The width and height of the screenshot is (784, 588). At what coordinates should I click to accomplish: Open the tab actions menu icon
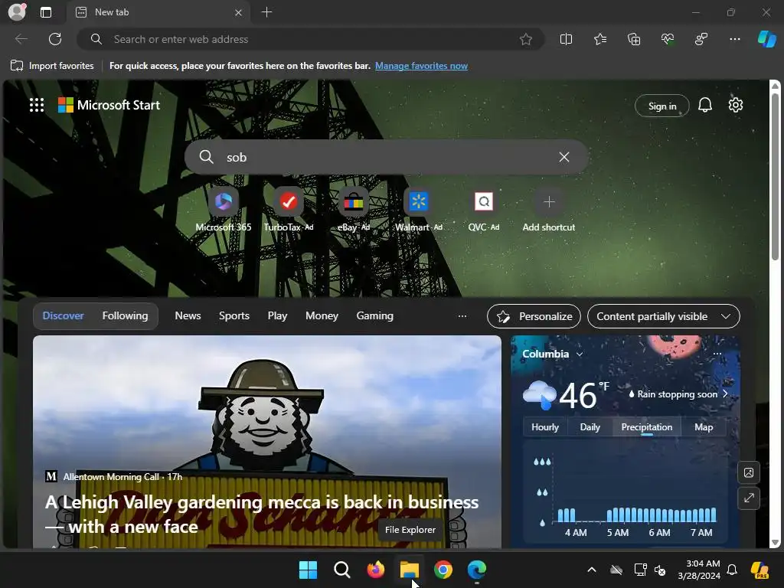pos(45,12)
